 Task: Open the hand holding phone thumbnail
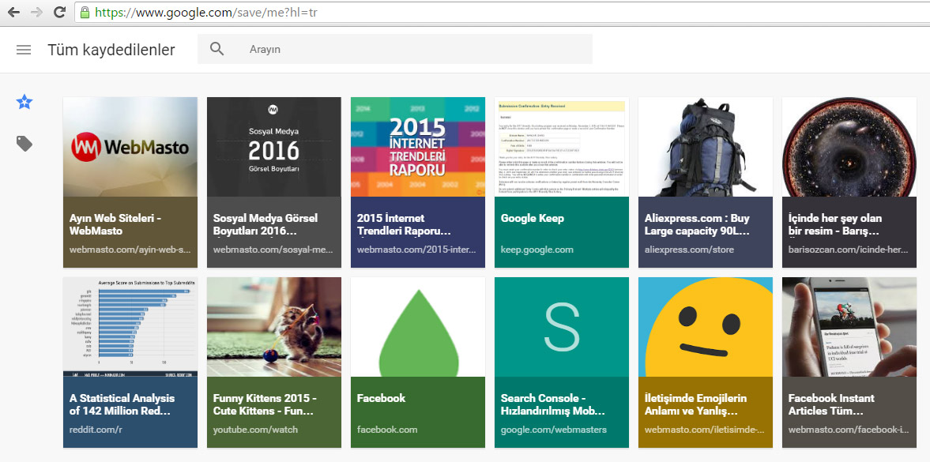[x=849, y=327]
